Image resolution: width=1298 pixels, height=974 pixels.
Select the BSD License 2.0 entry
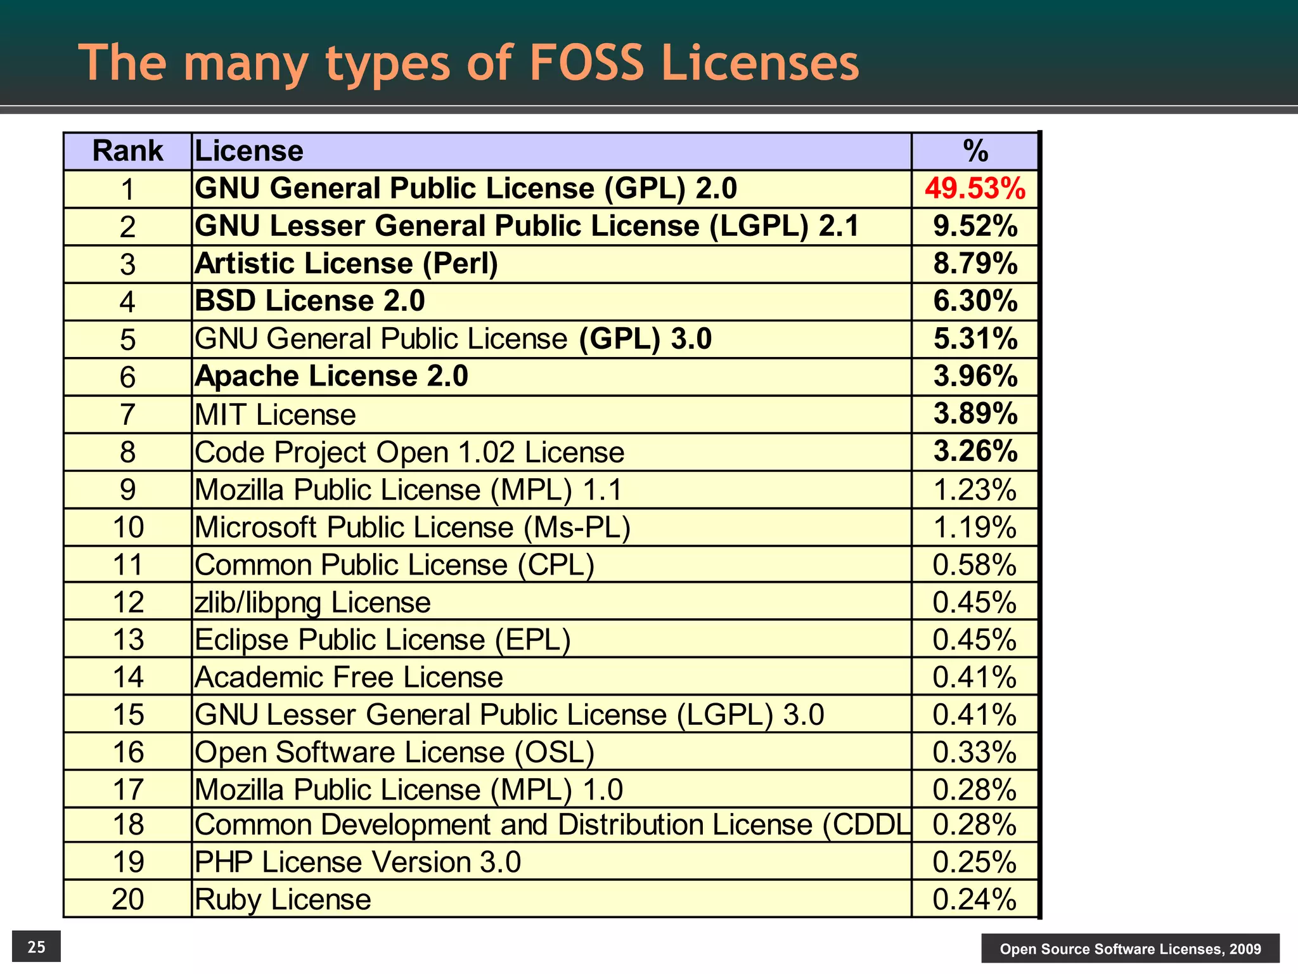[x=309, y=301]
